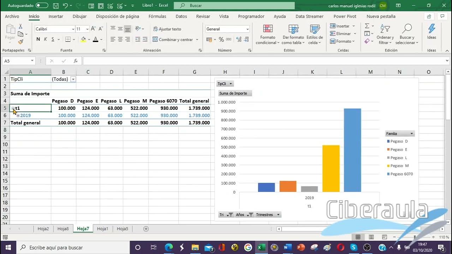This screenshot has width=452, height=254.
Task: Collapse the t1 row in the pivot table
Action: 13,108
